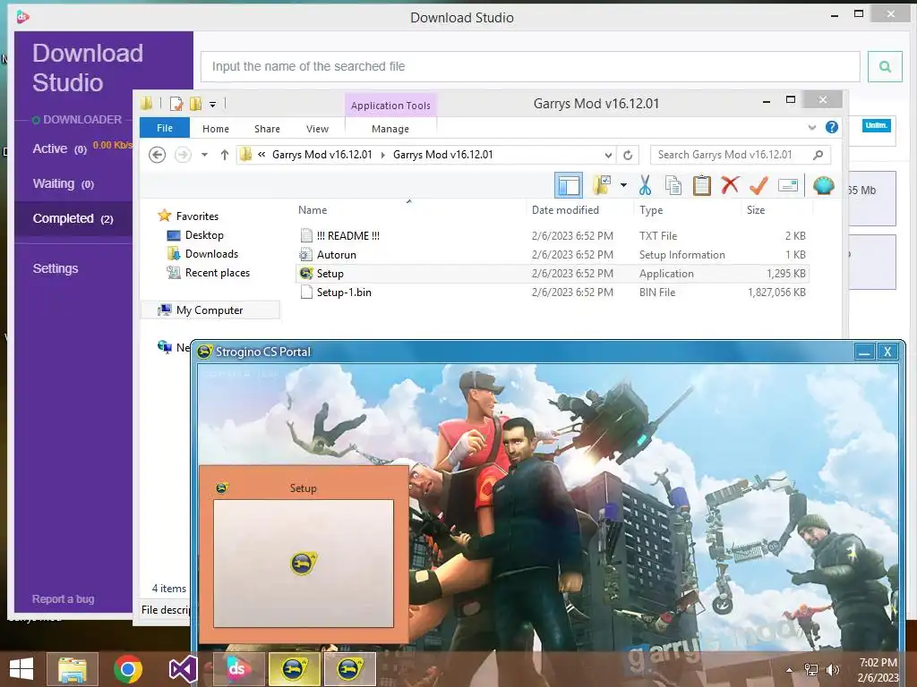Screen dimensions: 917x687
Task: Click the folder options icon with checkmark
Action: [602, 185]
